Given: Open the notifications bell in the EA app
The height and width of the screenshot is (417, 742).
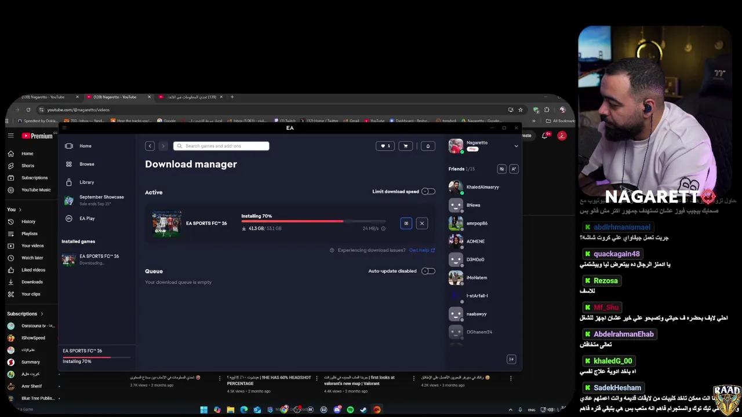Looking at the screenshot, I should (428, 146).
